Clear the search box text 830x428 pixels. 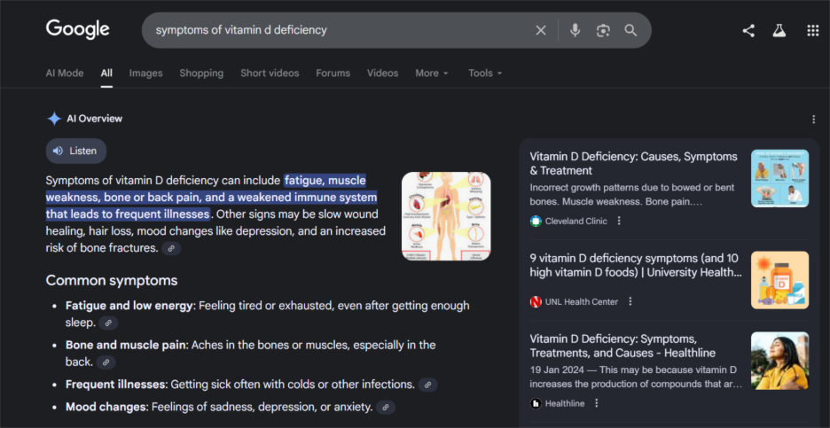pyautogui.click(x=541, y=30)
